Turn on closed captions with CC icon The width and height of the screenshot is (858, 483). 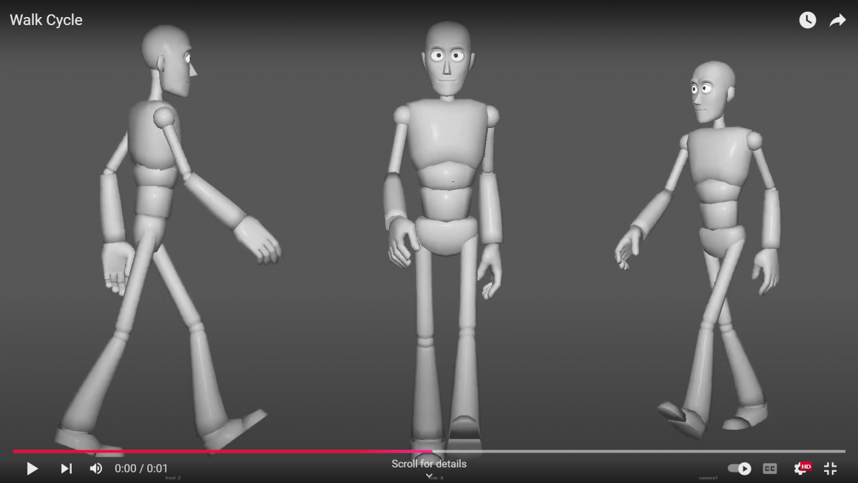770,468
